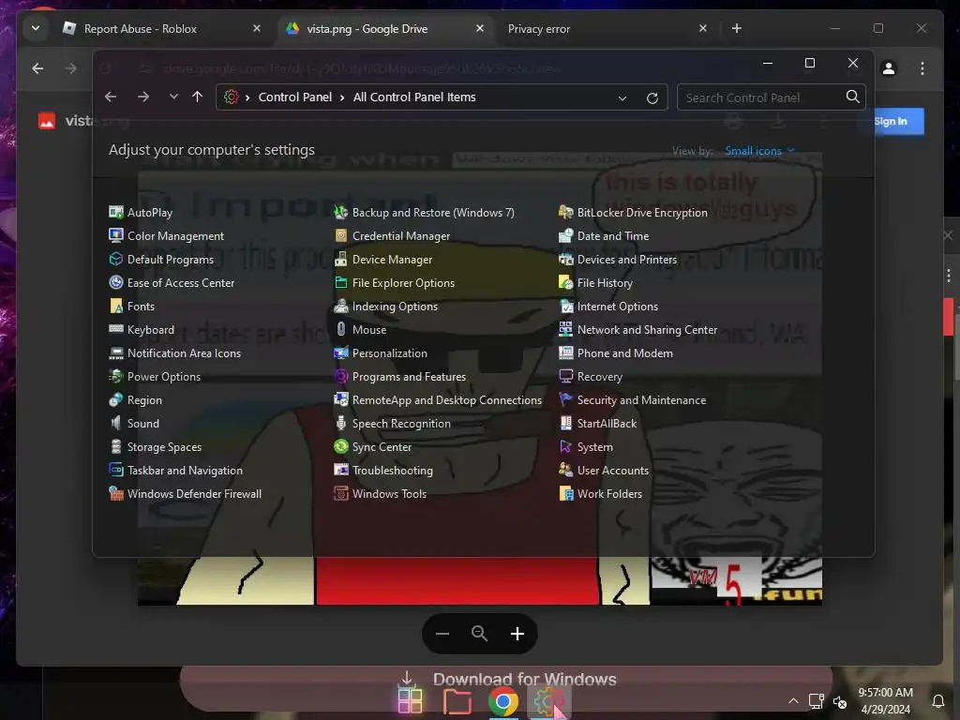
Task: Click the chevron after Control Panel breadcrumb
Action: (342, 97)
